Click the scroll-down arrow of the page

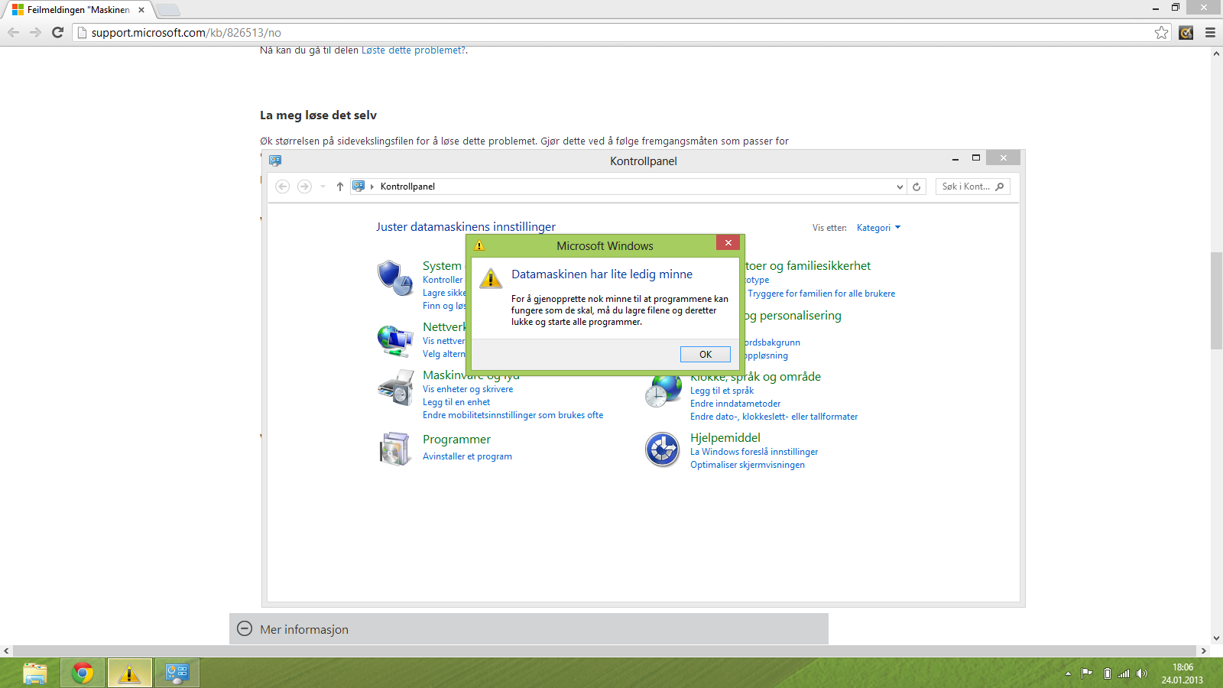coord(1216,638)
